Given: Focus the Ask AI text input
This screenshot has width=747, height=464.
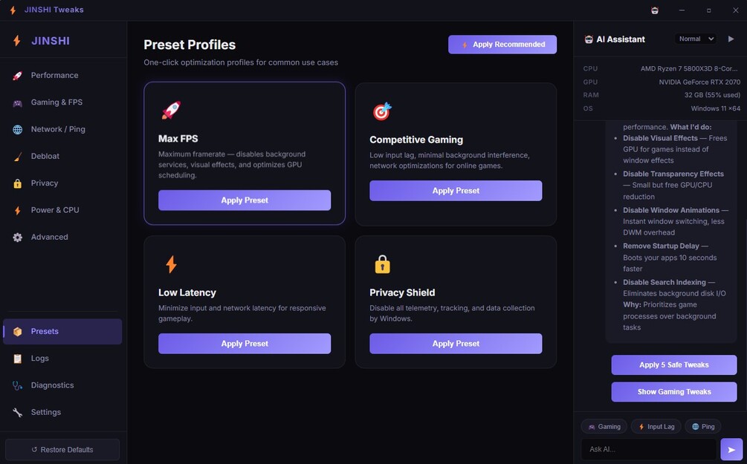Looking at the screenshot, I should (x=649, y=449).
